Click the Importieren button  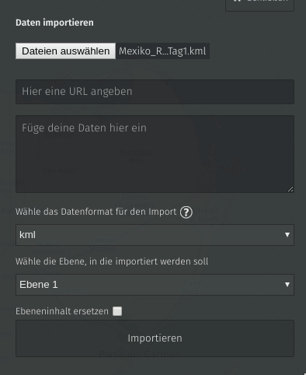pos(155,338)
